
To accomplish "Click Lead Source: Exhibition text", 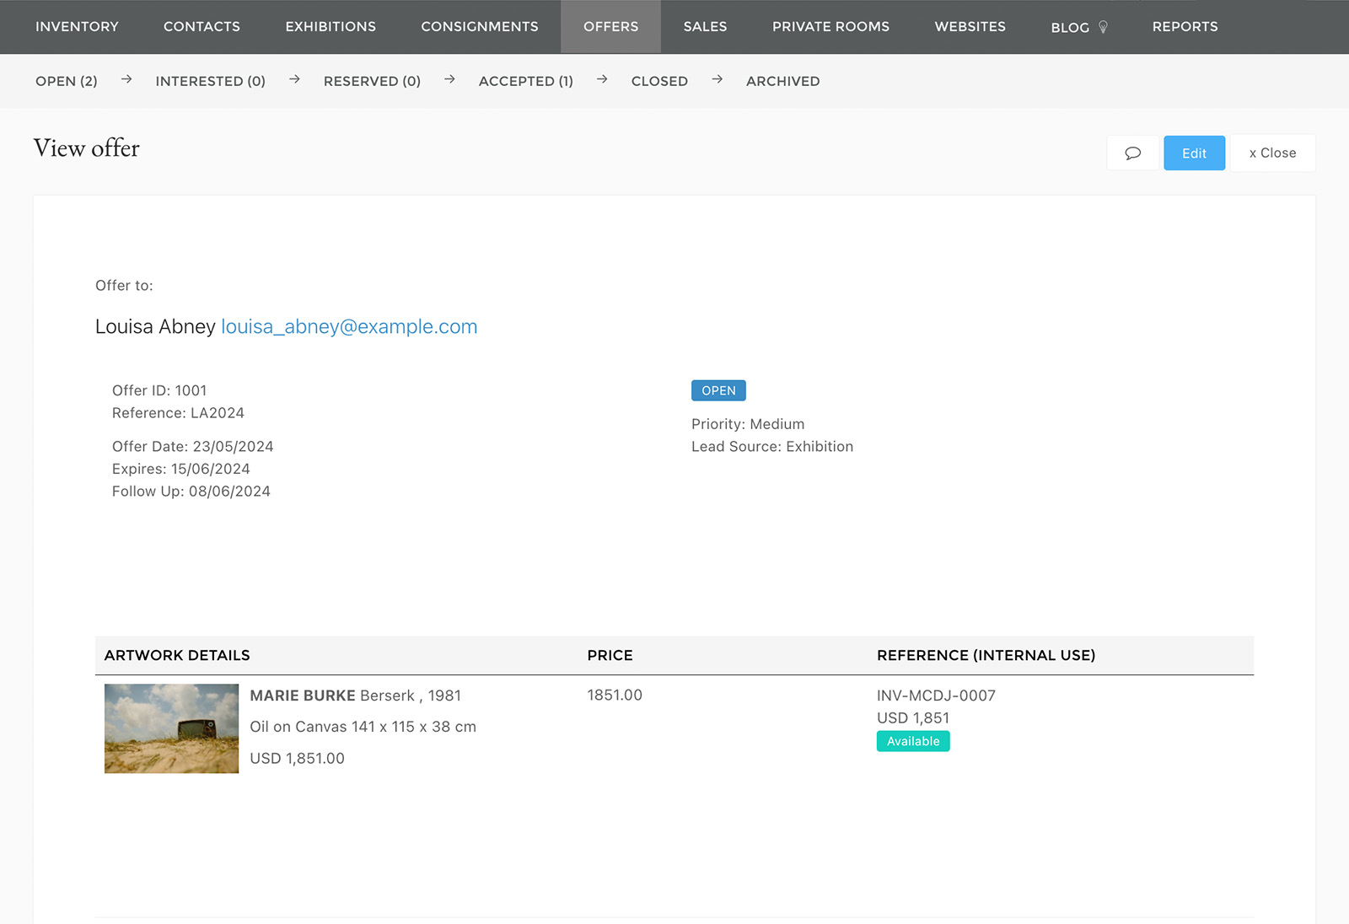I will [x=772, y=447].
